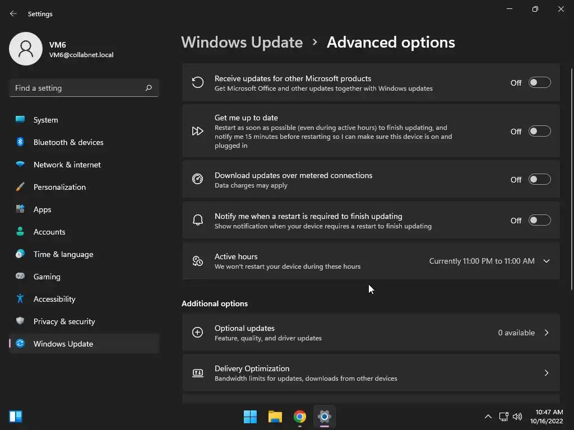The image size is (574, 430).
Task: Show hidden icons in system tray
Action: pyautogui.click(x=488, y=417)
